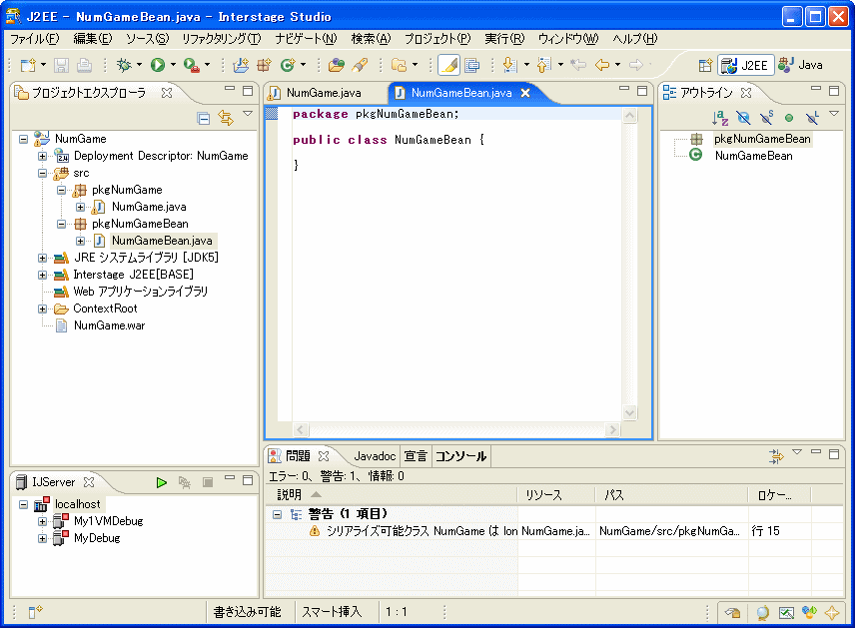Viewport: 855px width, 628px height.
Task: Run the program with the green play icon
Action: 158,66
